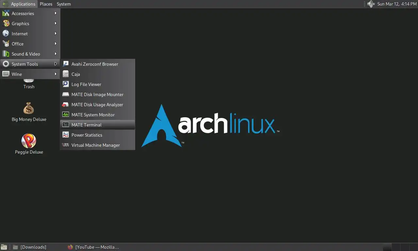
Task: Expand the System Tools submenu arrow
Action: [56, 64]
